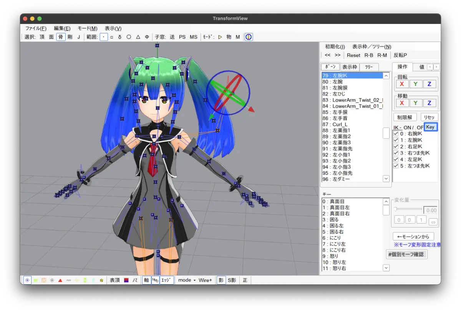Switch to the 値 tab
Screen dimensions: 461x311
421,67
